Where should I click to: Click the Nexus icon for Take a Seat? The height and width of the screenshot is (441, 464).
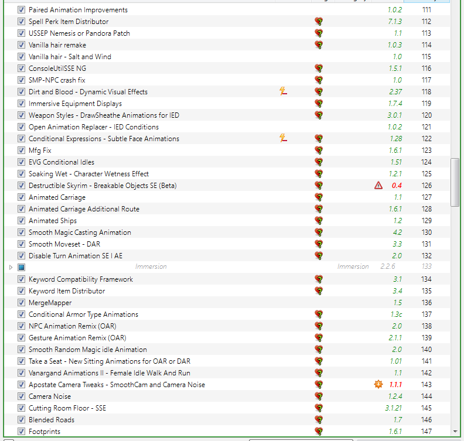pyautogui.click(x=319, y=361)
